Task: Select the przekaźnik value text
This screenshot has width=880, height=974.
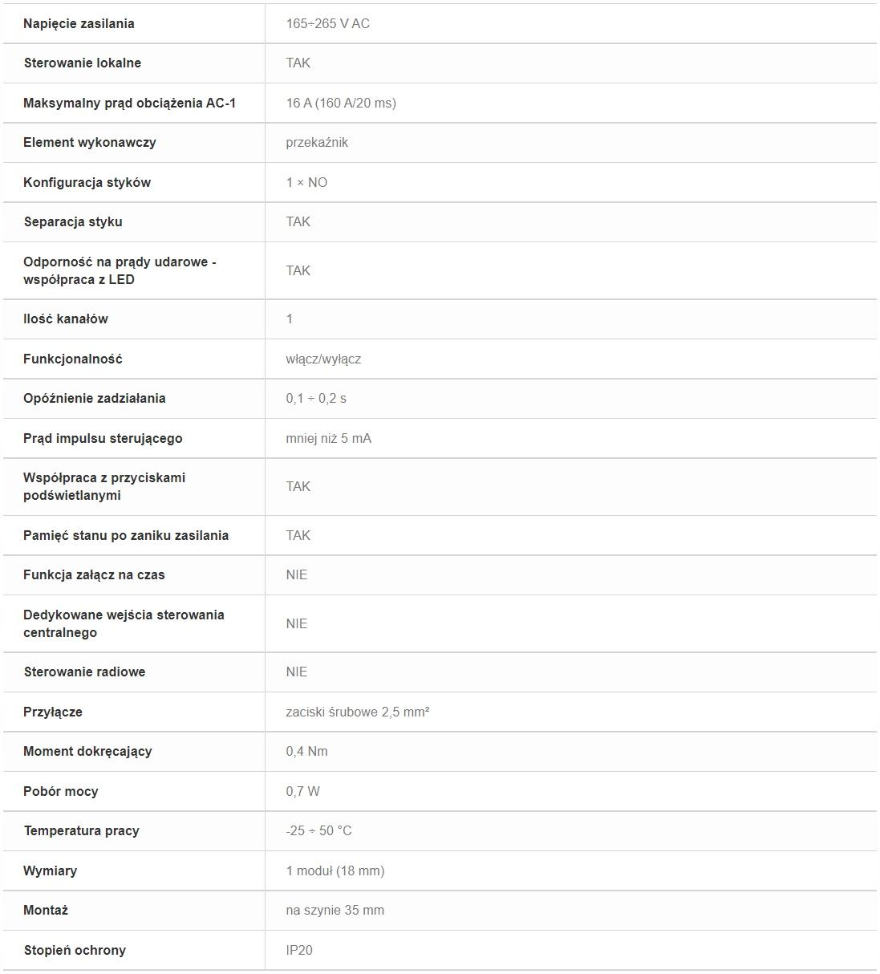Action: (317, 142)
